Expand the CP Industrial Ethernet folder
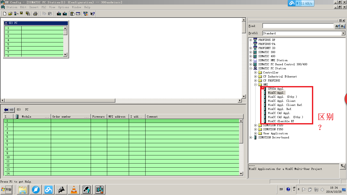Image resolution: width=347 pixels, height=195 pixels. (256, 76)
